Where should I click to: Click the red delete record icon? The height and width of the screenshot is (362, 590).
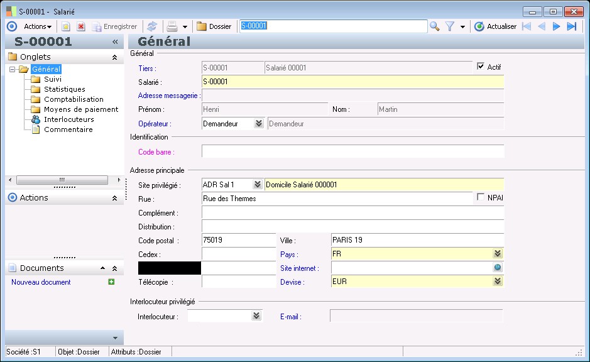coord(81,26)
